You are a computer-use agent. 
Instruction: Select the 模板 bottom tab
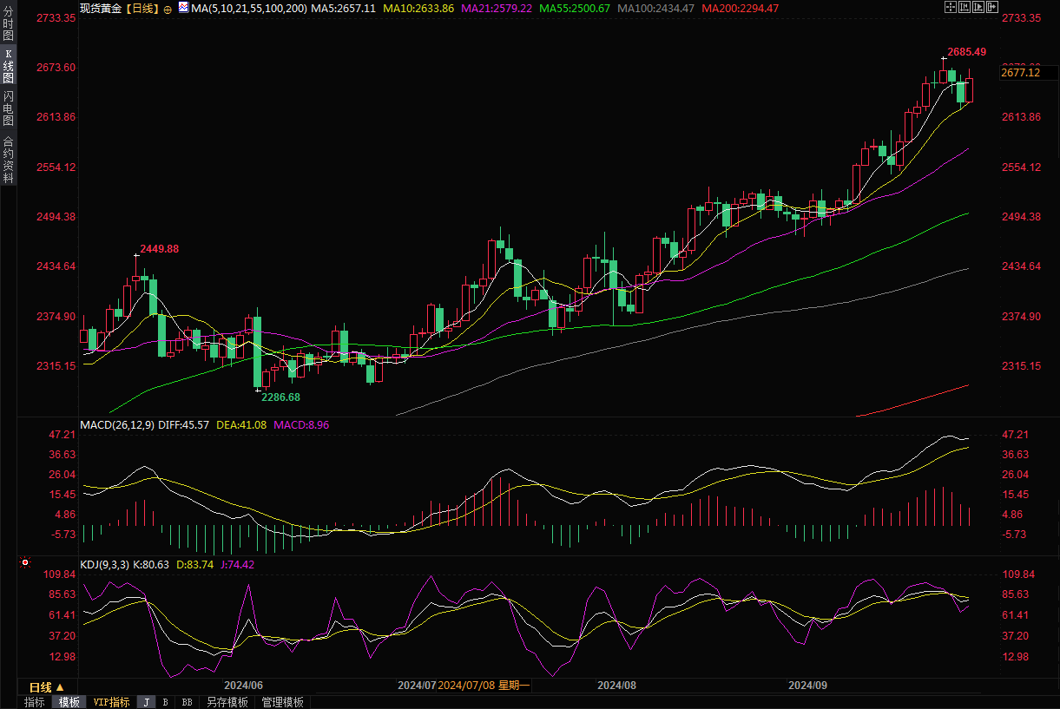click(x=69, y=702)
